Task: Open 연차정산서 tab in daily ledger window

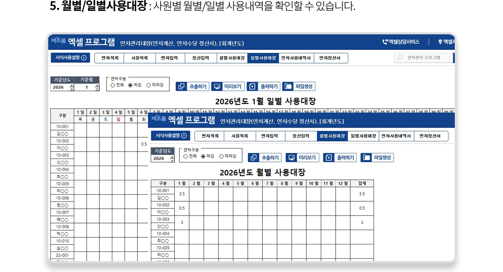Action: coord(330,58)
